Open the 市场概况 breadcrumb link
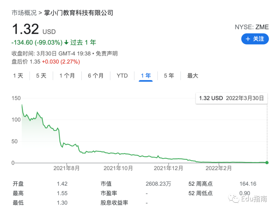 pos(24,13)
